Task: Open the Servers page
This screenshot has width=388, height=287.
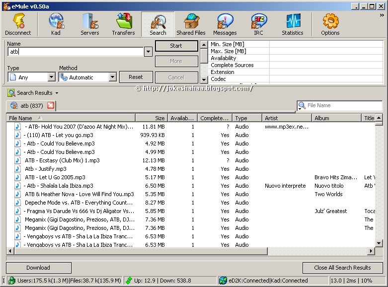Action: (90, 24)
